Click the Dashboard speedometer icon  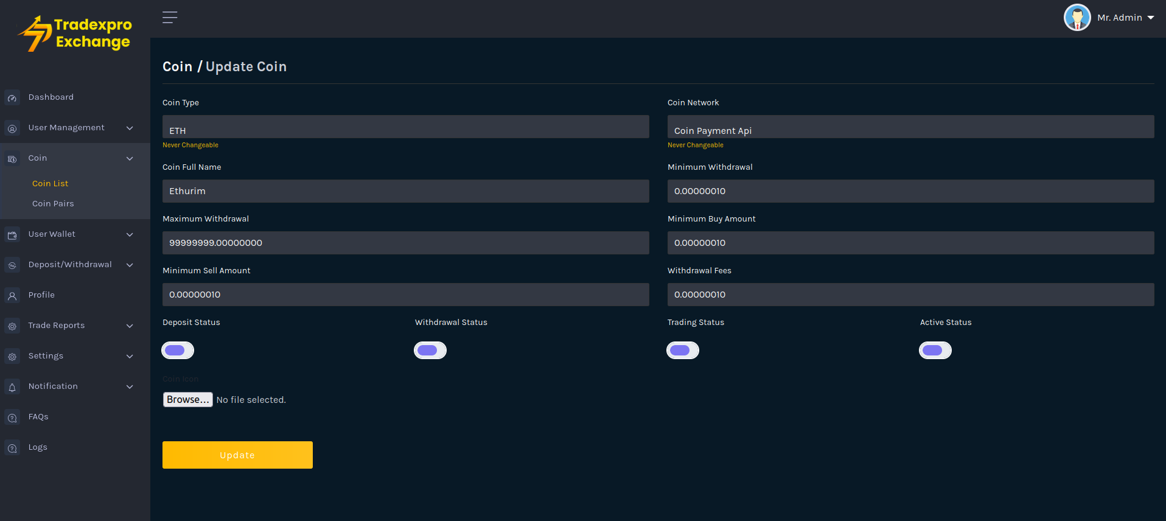(12, 98)
